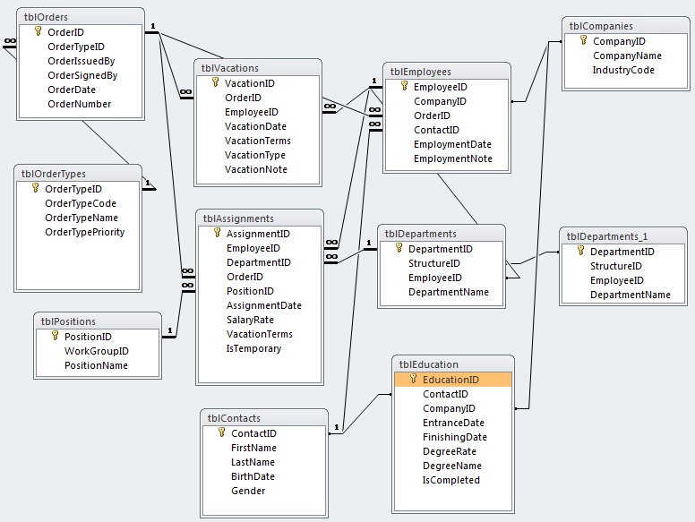Select AssignmentDate field in tblAssignments
The height and width of the screenshot is (522, 695).
[x=260, y=305]
